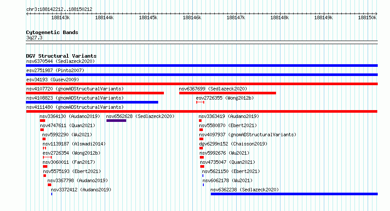Click the nsv4107720 (gnomADStructuralVariants) label
Image resolution: width=390 pixels, height=211 pixels.
click(x=75, y=89)
